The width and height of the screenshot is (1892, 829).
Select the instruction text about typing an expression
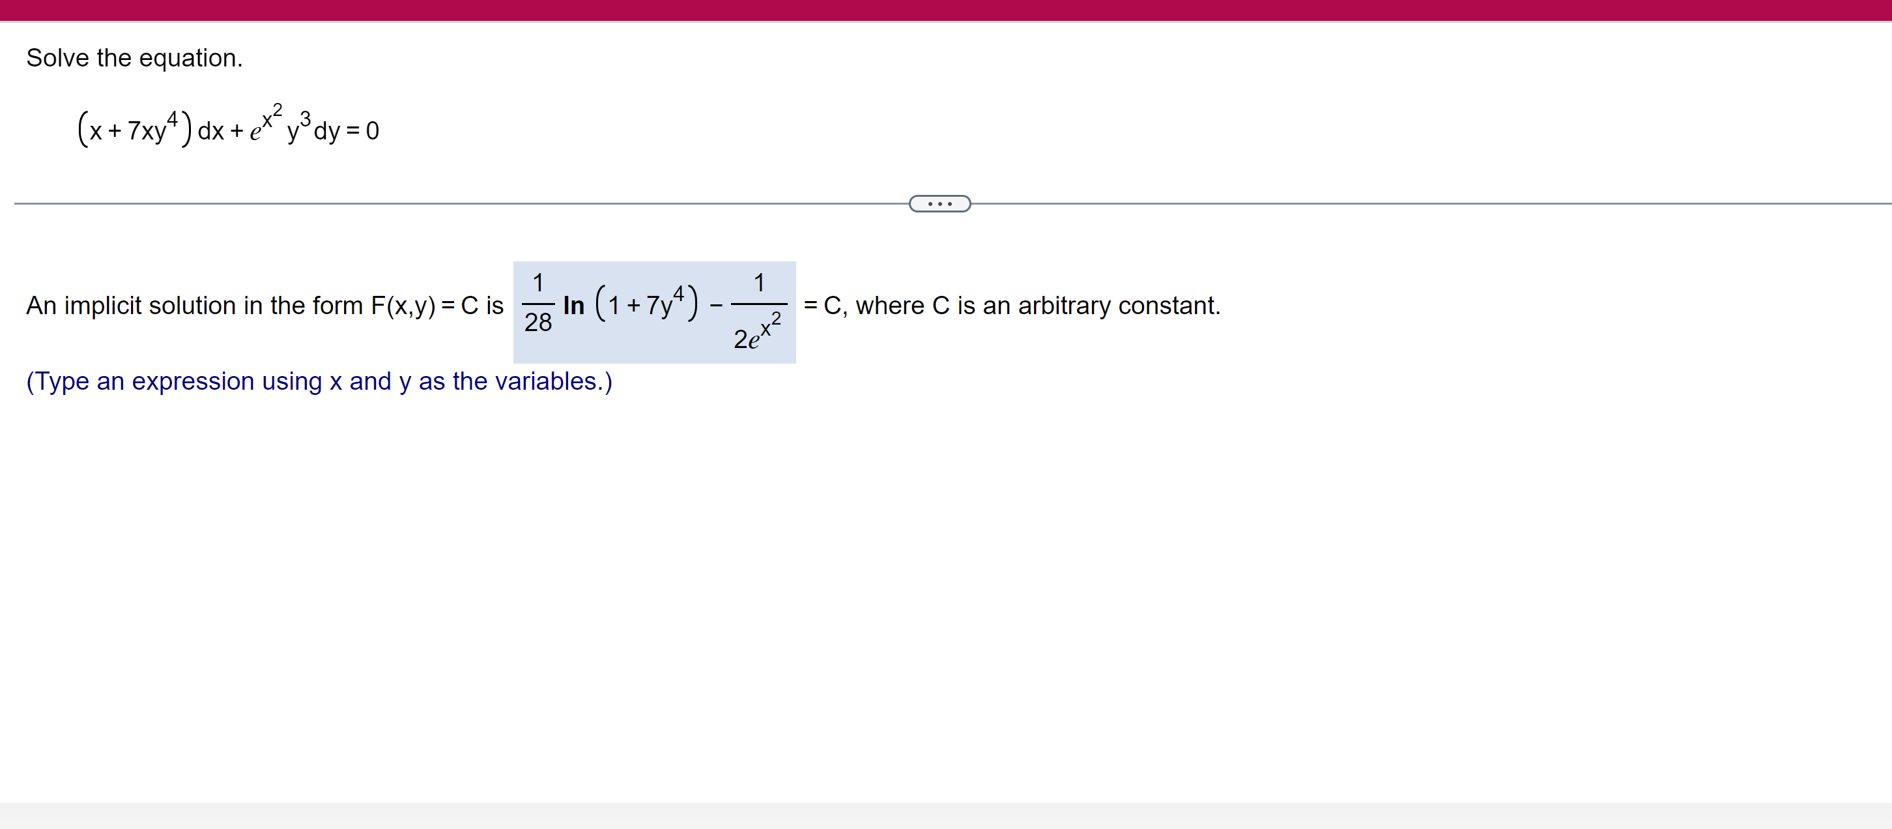coord(318,381)
